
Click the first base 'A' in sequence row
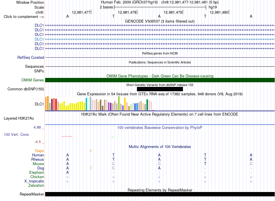coord(67,16)
